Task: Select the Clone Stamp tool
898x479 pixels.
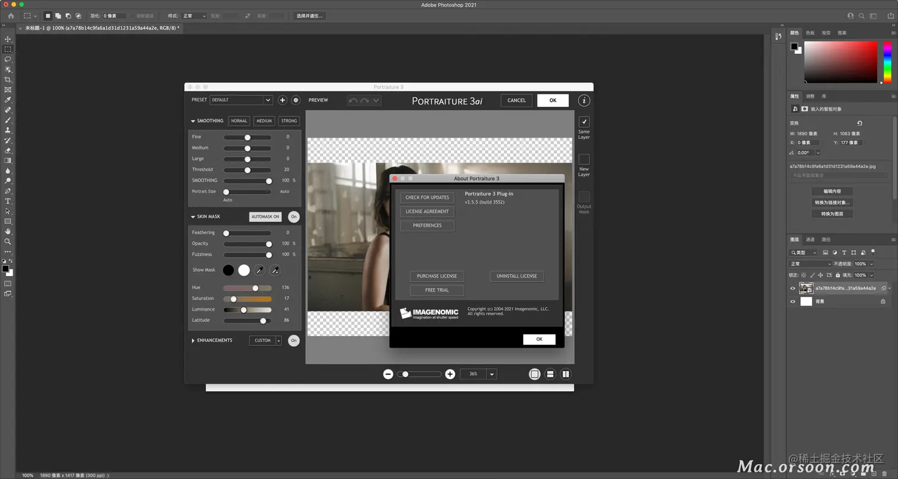Action: pyautogui.click(x=8, y=130)
